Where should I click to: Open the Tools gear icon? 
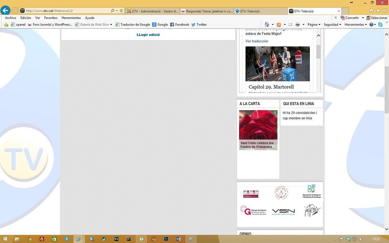(384, 10)
